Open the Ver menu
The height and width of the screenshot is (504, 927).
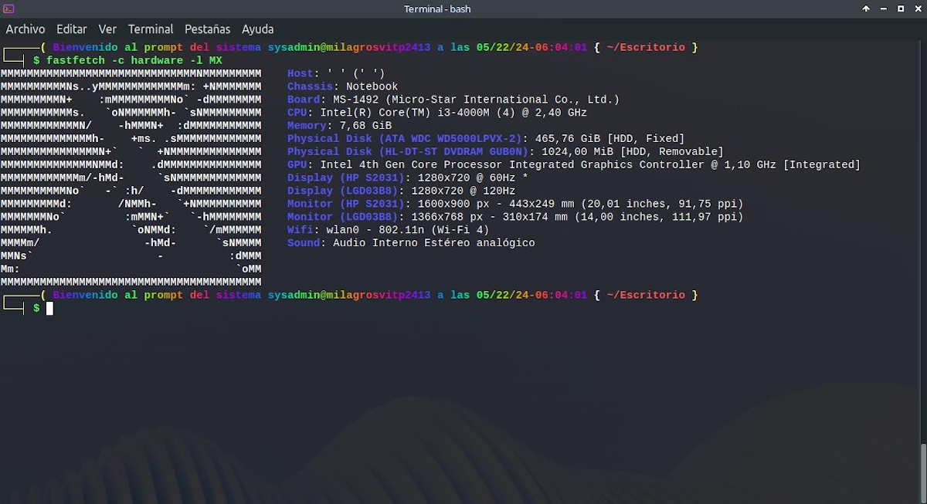107,29
